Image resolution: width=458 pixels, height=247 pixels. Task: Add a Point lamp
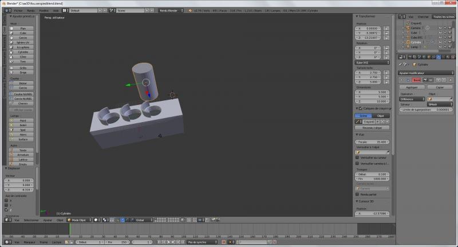tap(23, 121)
